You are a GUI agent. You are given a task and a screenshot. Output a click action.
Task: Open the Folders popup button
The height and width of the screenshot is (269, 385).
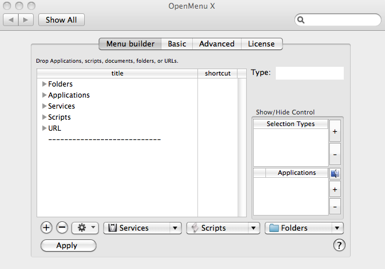tap(304, 228)
